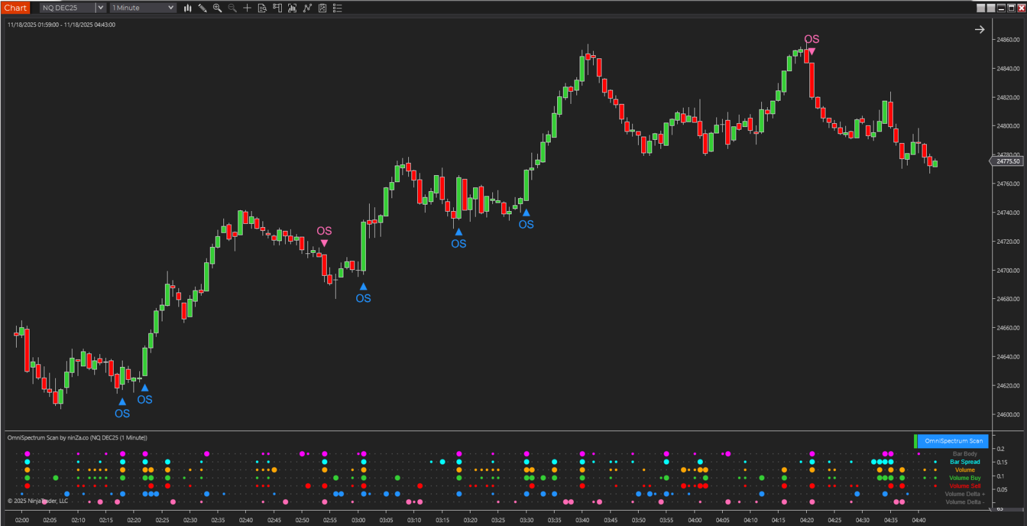This screenshot has height=526, width=1027.
Task: Expand the NQ DEC25 instrument dropdown arrow
Action: (x=101, y=8)
